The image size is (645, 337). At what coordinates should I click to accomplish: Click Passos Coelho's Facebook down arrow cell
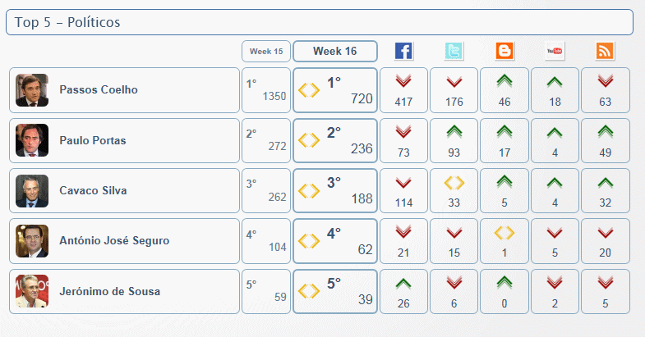[x=403, y=90]
